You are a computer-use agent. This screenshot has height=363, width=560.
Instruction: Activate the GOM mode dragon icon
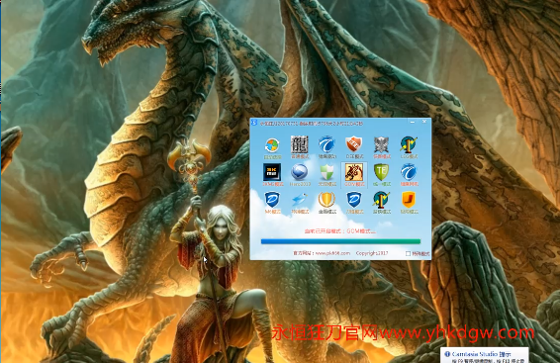(x=354, y=172)
